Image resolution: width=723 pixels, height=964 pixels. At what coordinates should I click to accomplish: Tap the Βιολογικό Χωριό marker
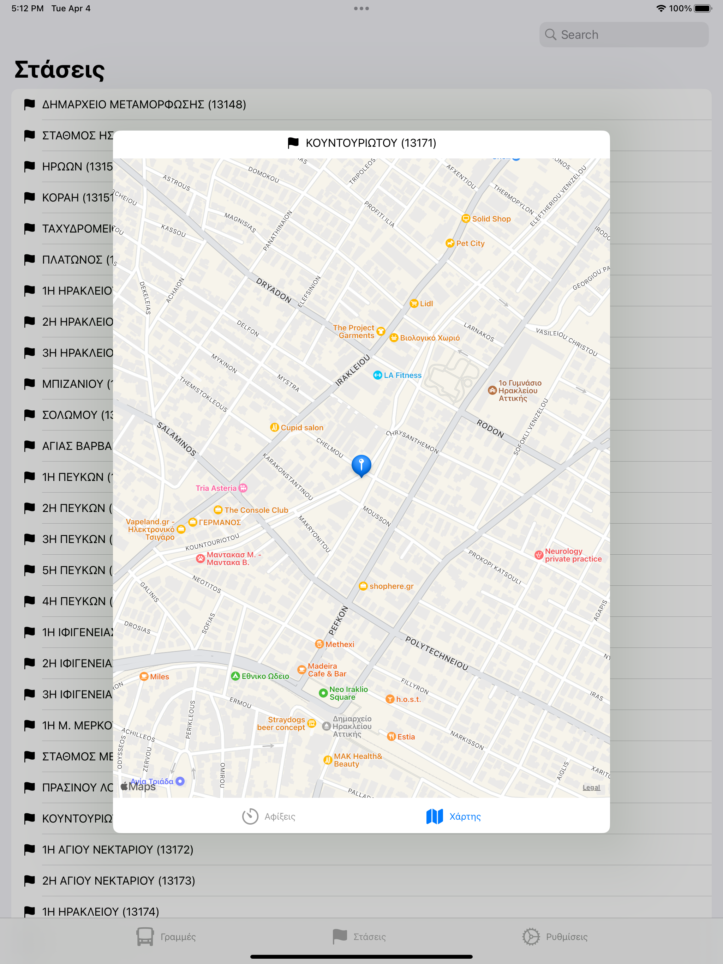pos(394,338)
